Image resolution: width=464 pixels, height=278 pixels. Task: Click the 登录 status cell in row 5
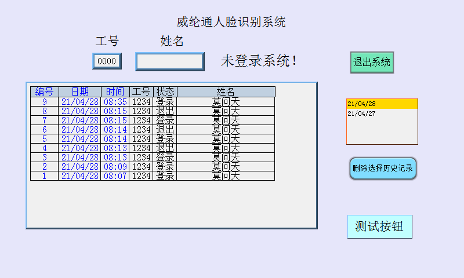(x=165, y=139)
